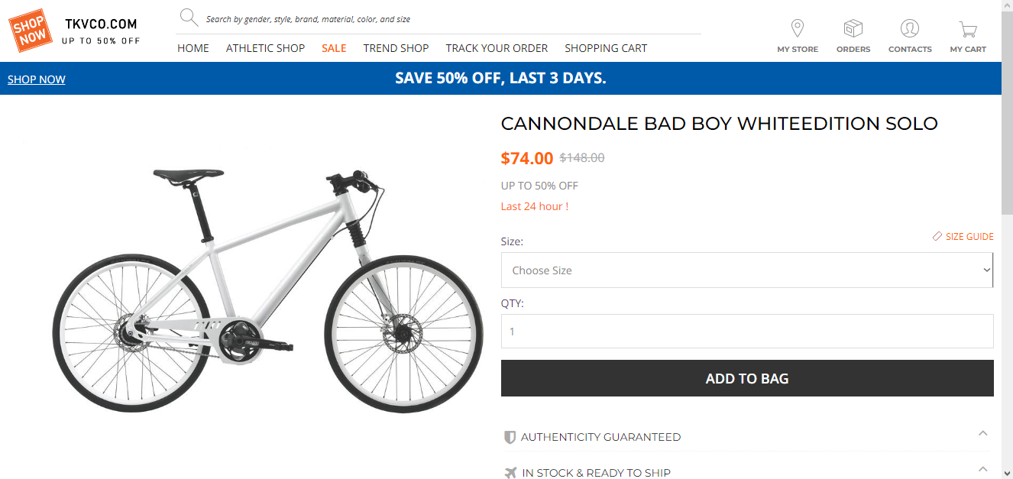1013x479 pixels.
Task: Click the Shop Now orange logo
Action: [x=31, y=31]
